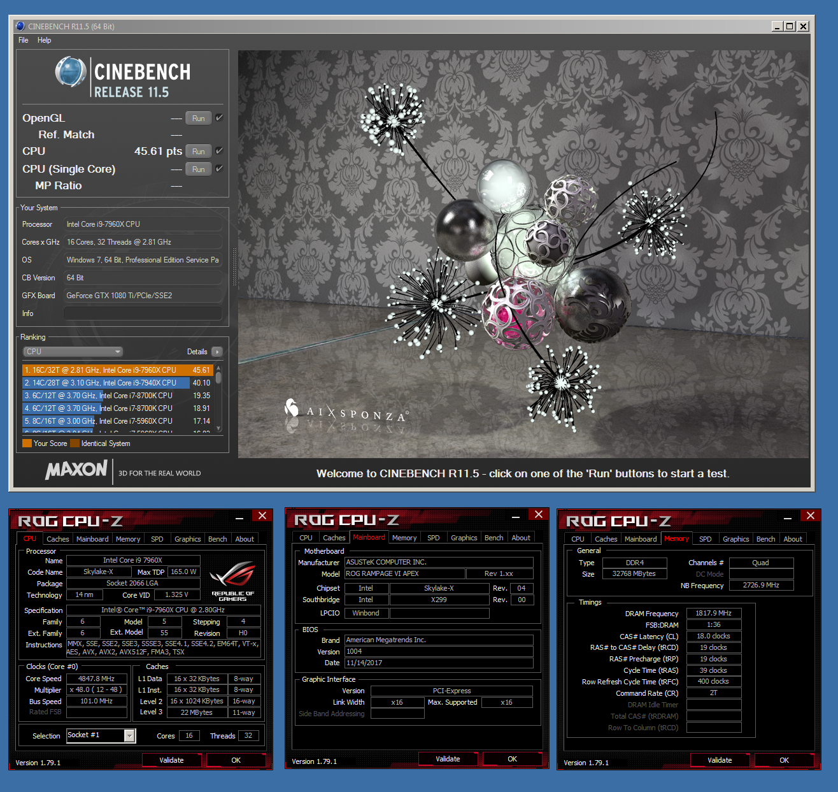Image resolution: width=838 pixels, height=792 pixels.
Task: Open Memory tab in middle CPU-Z window
Action: coord(404,538)
